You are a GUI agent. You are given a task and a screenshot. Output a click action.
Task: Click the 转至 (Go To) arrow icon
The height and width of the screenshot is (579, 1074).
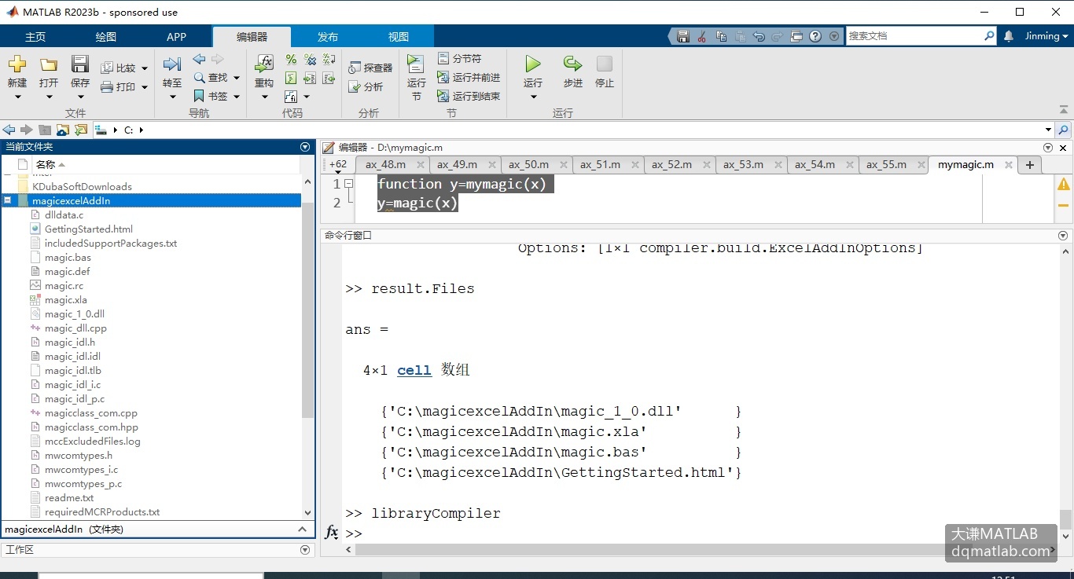(x=172, y=64)
